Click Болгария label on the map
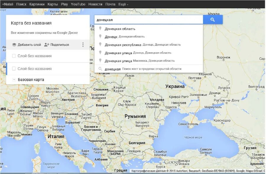 [x=137, y=143]
